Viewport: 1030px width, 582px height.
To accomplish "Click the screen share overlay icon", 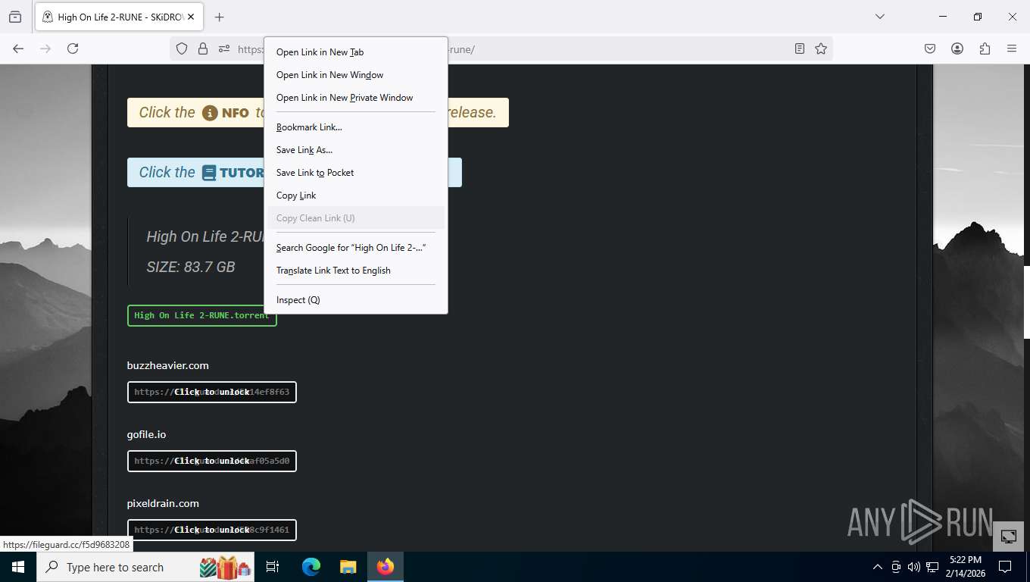I will [1009, 537].
